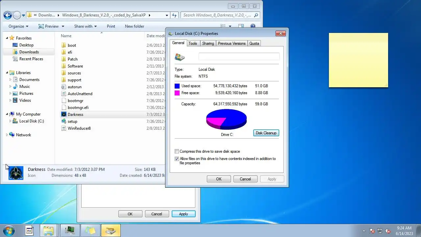
Task: Toggle the preview pane icon in Explorer toolbar
Action: coord(241,26)
